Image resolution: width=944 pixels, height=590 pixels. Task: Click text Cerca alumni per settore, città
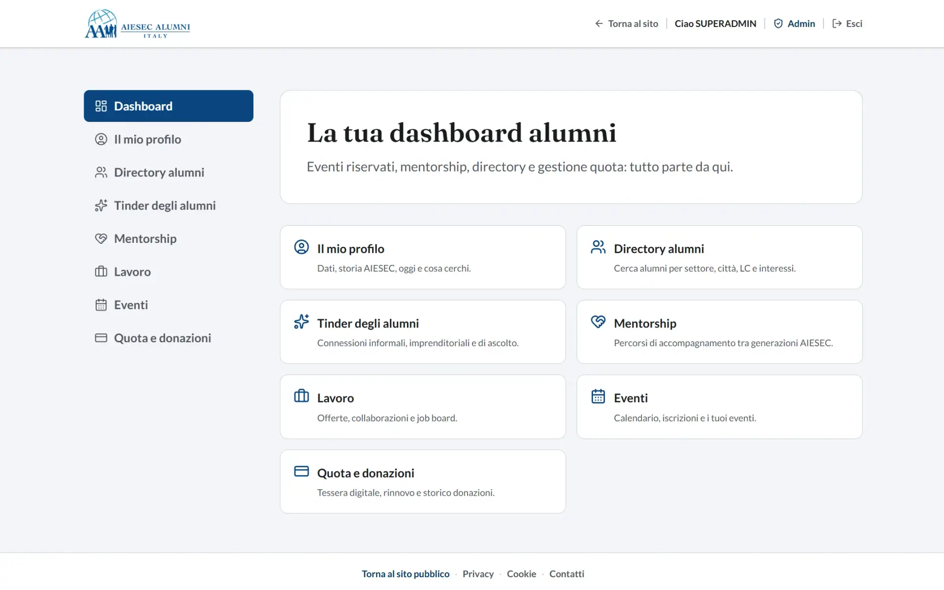coord(705,268)
